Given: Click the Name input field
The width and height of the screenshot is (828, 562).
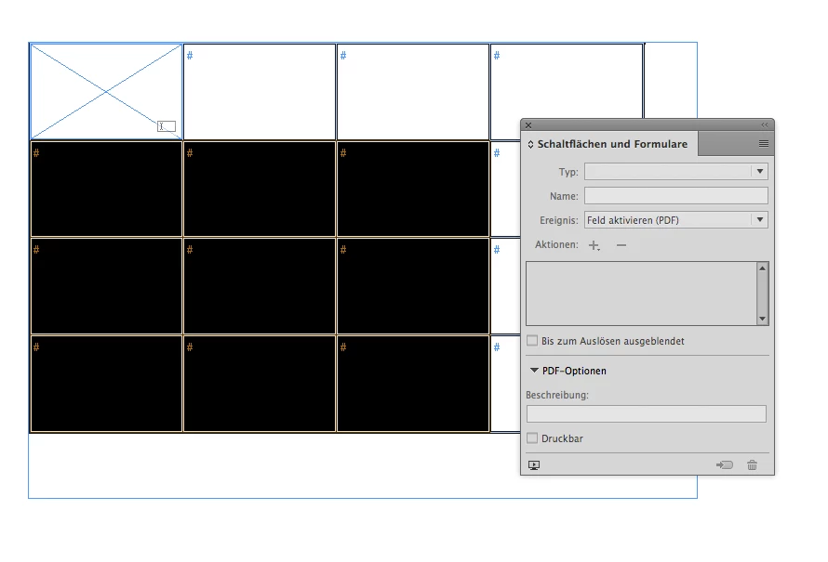Looking at the screenshot, I should [x=676, y=196].
